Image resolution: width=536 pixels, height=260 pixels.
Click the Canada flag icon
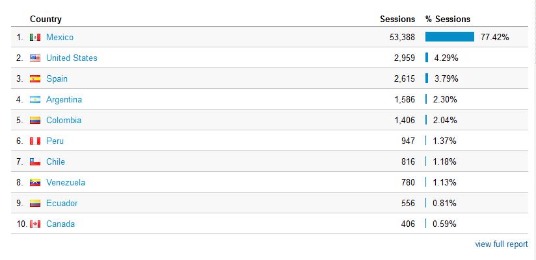pyautogui.click(x=35, y=224)
